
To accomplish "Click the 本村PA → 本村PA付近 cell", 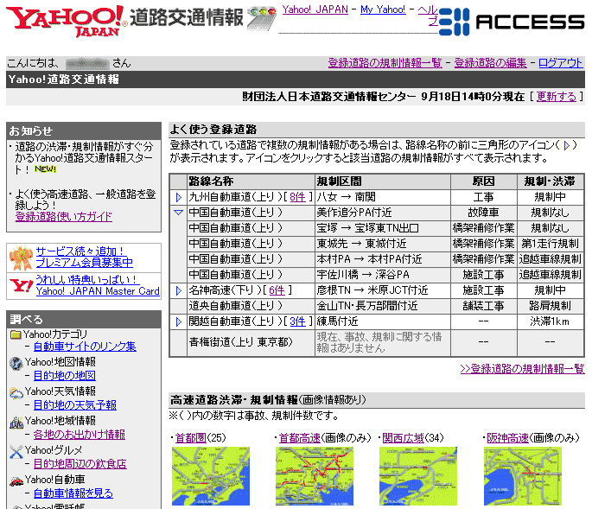I will pos(383,259).
